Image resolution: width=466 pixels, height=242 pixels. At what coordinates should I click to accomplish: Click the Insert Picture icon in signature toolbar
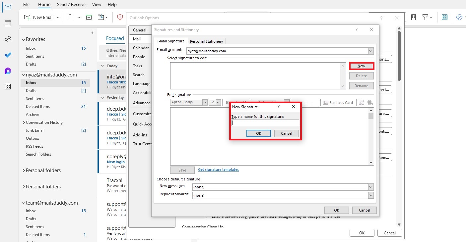pyautogui.click(x=362, y=103)
